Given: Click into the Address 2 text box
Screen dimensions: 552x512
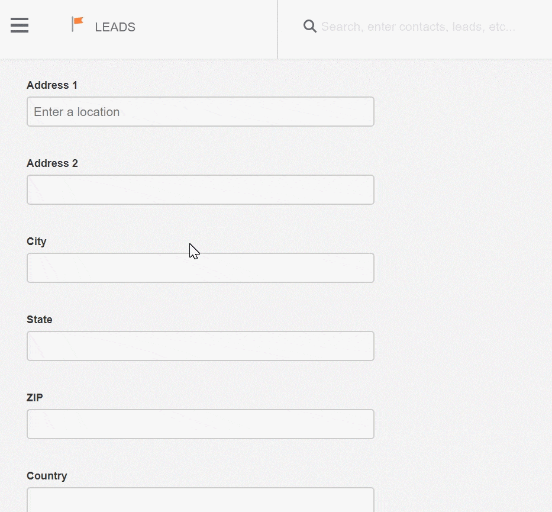Looking at the screenshot, I should pyautogui.click(x=201, y=190).
